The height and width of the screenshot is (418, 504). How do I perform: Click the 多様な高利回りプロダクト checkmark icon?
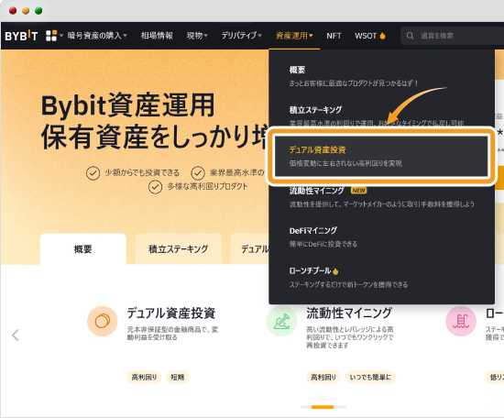[x=155, y=187]
